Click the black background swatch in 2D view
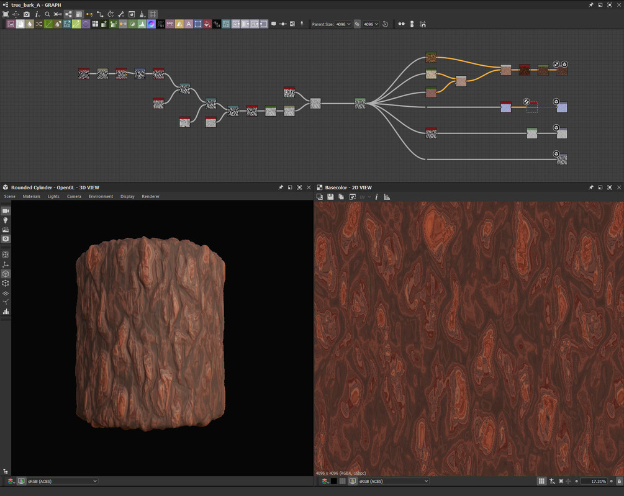This screenshot has width=624, height=496. click(x=333, y=481)
